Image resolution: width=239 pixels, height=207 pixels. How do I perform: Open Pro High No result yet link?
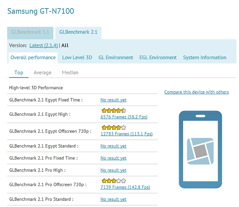[114, 170]
